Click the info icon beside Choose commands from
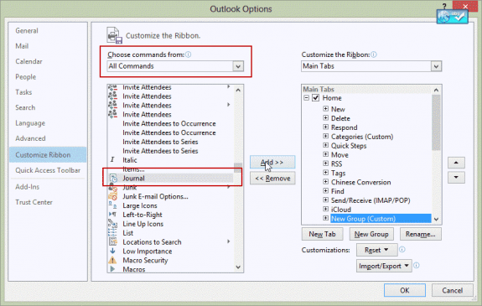The width and height of the screenshot is (482, 306). coord(188,54)
